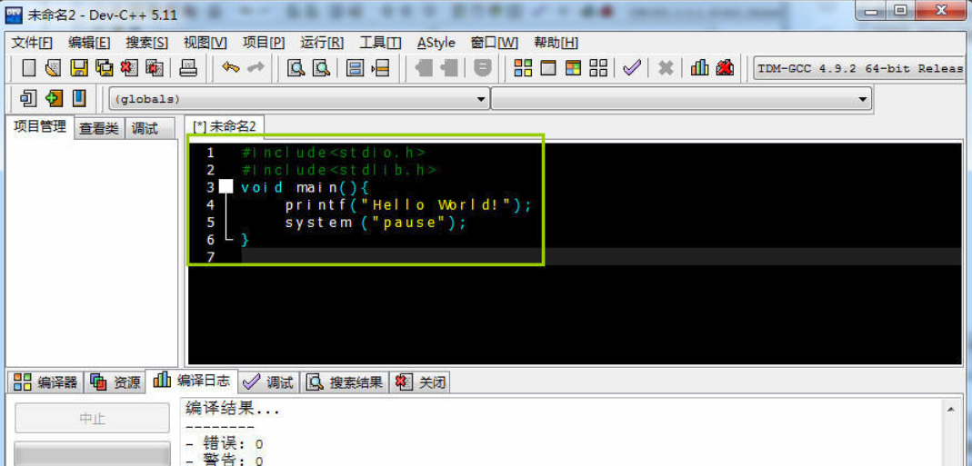Open the 编译日志 bottom tab
This screenshot has width=972, height=466.
tap(192, 381)
